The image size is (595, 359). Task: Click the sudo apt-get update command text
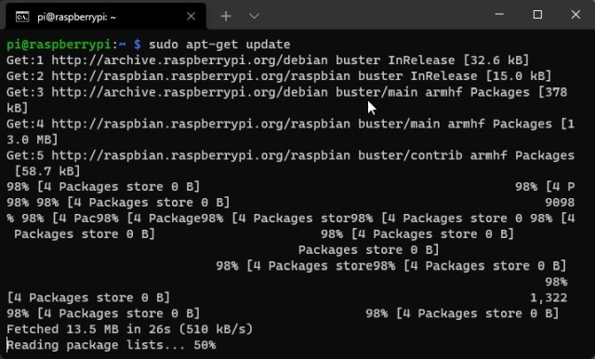click(219, 45)
